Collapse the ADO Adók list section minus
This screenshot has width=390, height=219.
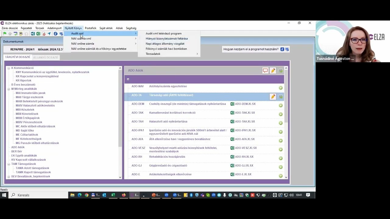pos(128,79)
